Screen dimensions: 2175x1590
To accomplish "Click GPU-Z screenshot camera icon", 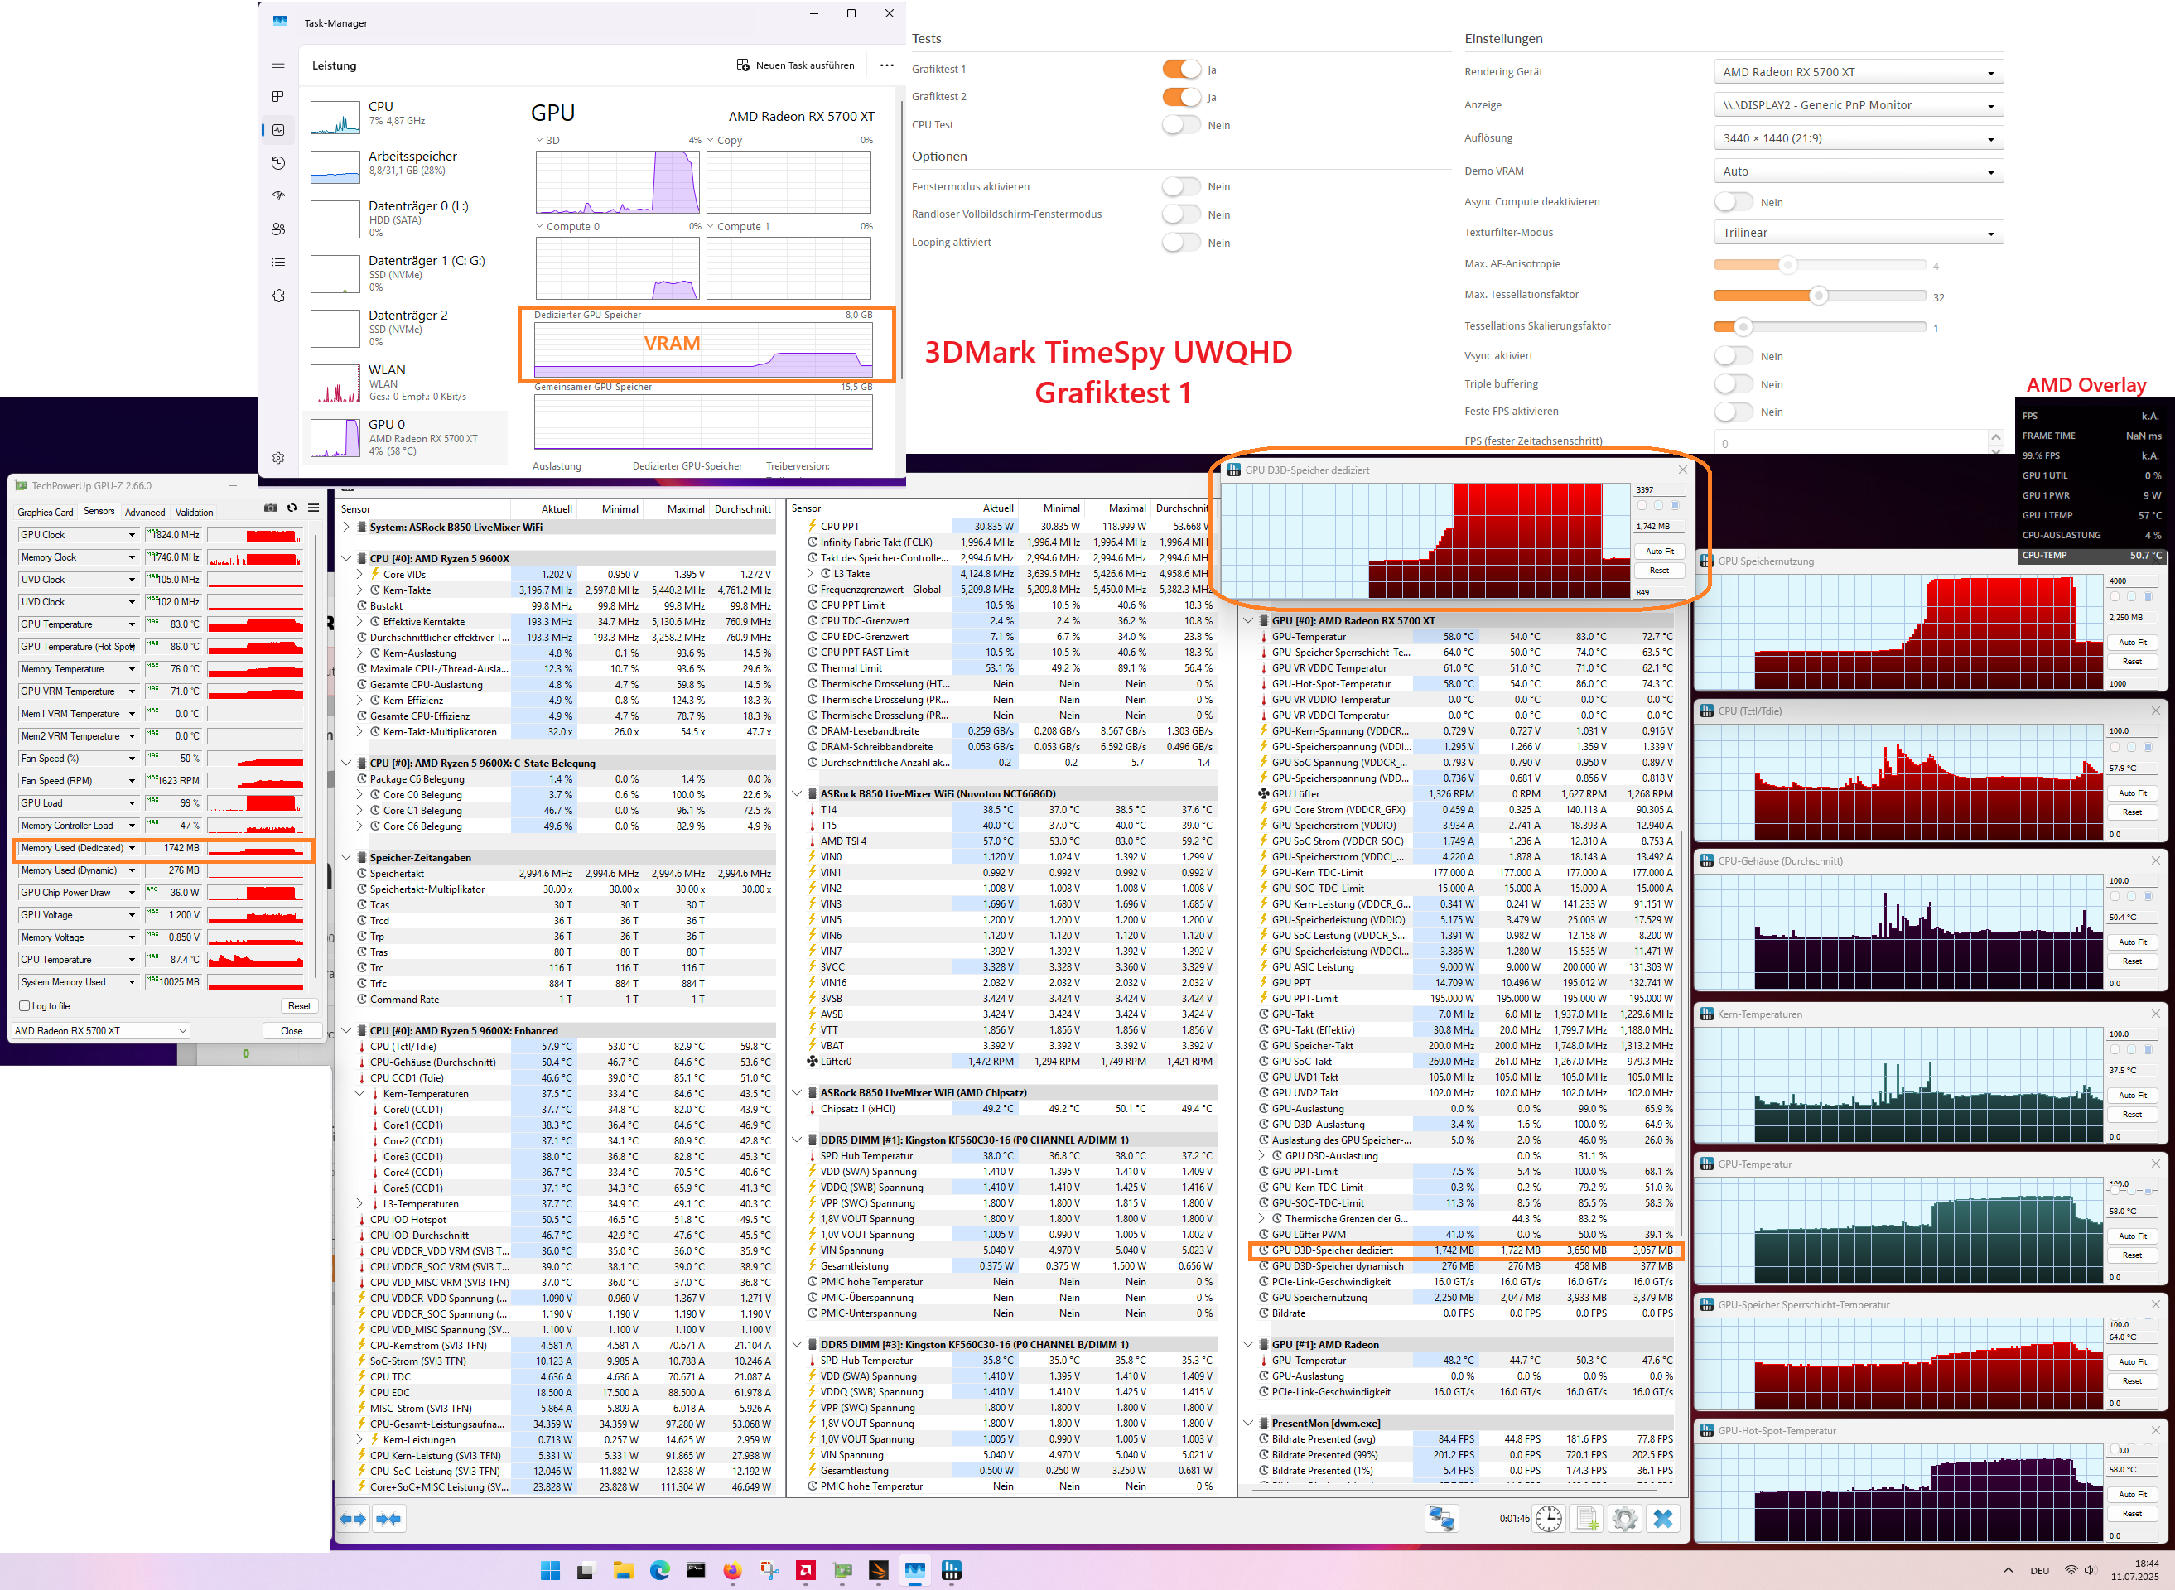I will click(x=271, y=508).
